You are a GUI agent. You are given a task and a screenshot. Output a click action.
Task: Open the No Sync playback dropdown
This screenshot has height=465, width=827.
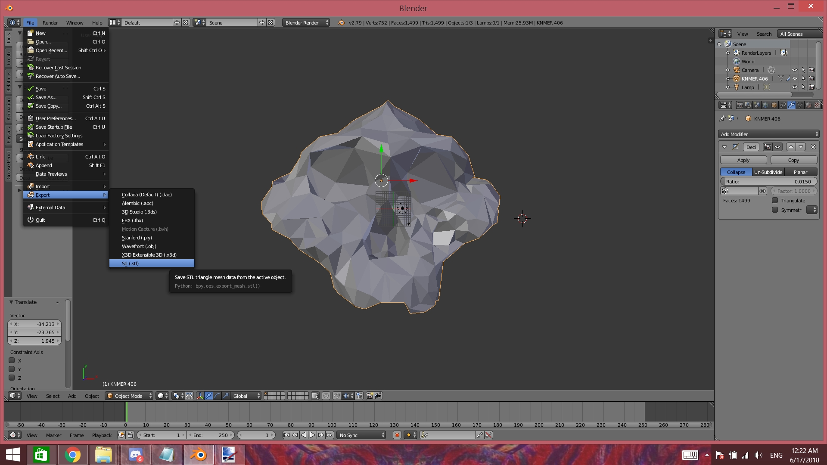pyautogui.click(x=361, y=435)
